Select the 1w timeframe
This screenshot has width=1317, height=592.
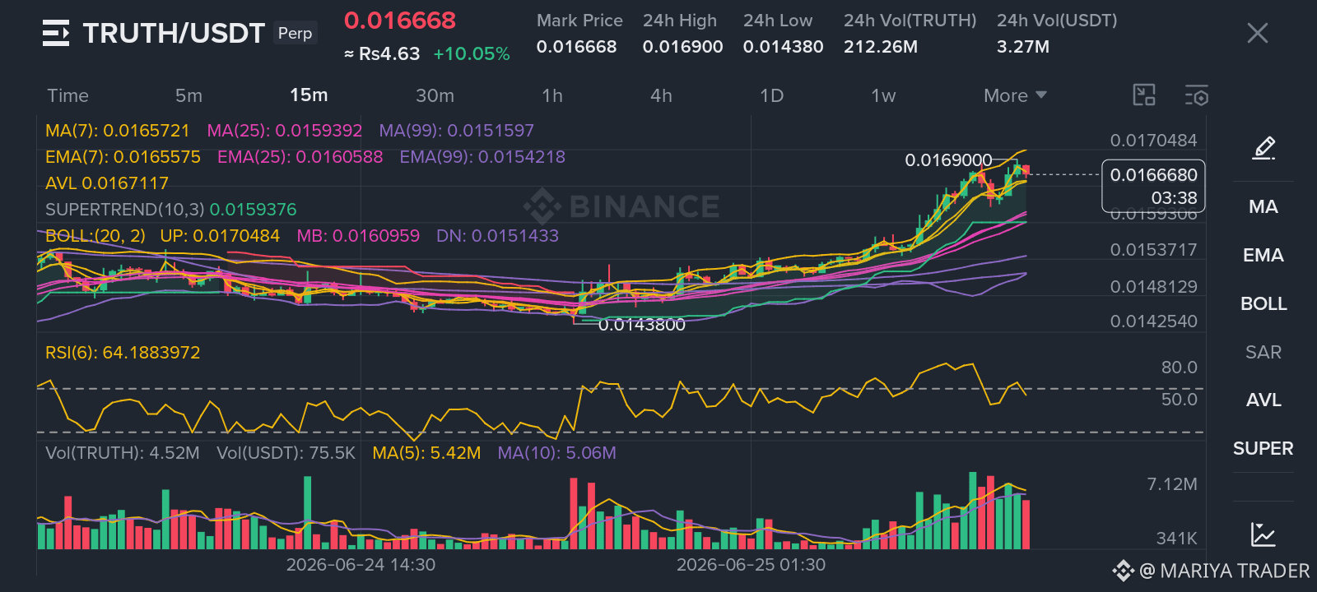pyautogui.click(x=883, y=95)
